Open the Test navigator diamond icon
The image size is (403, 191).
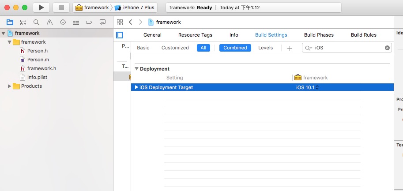click(x=63, y=22)
